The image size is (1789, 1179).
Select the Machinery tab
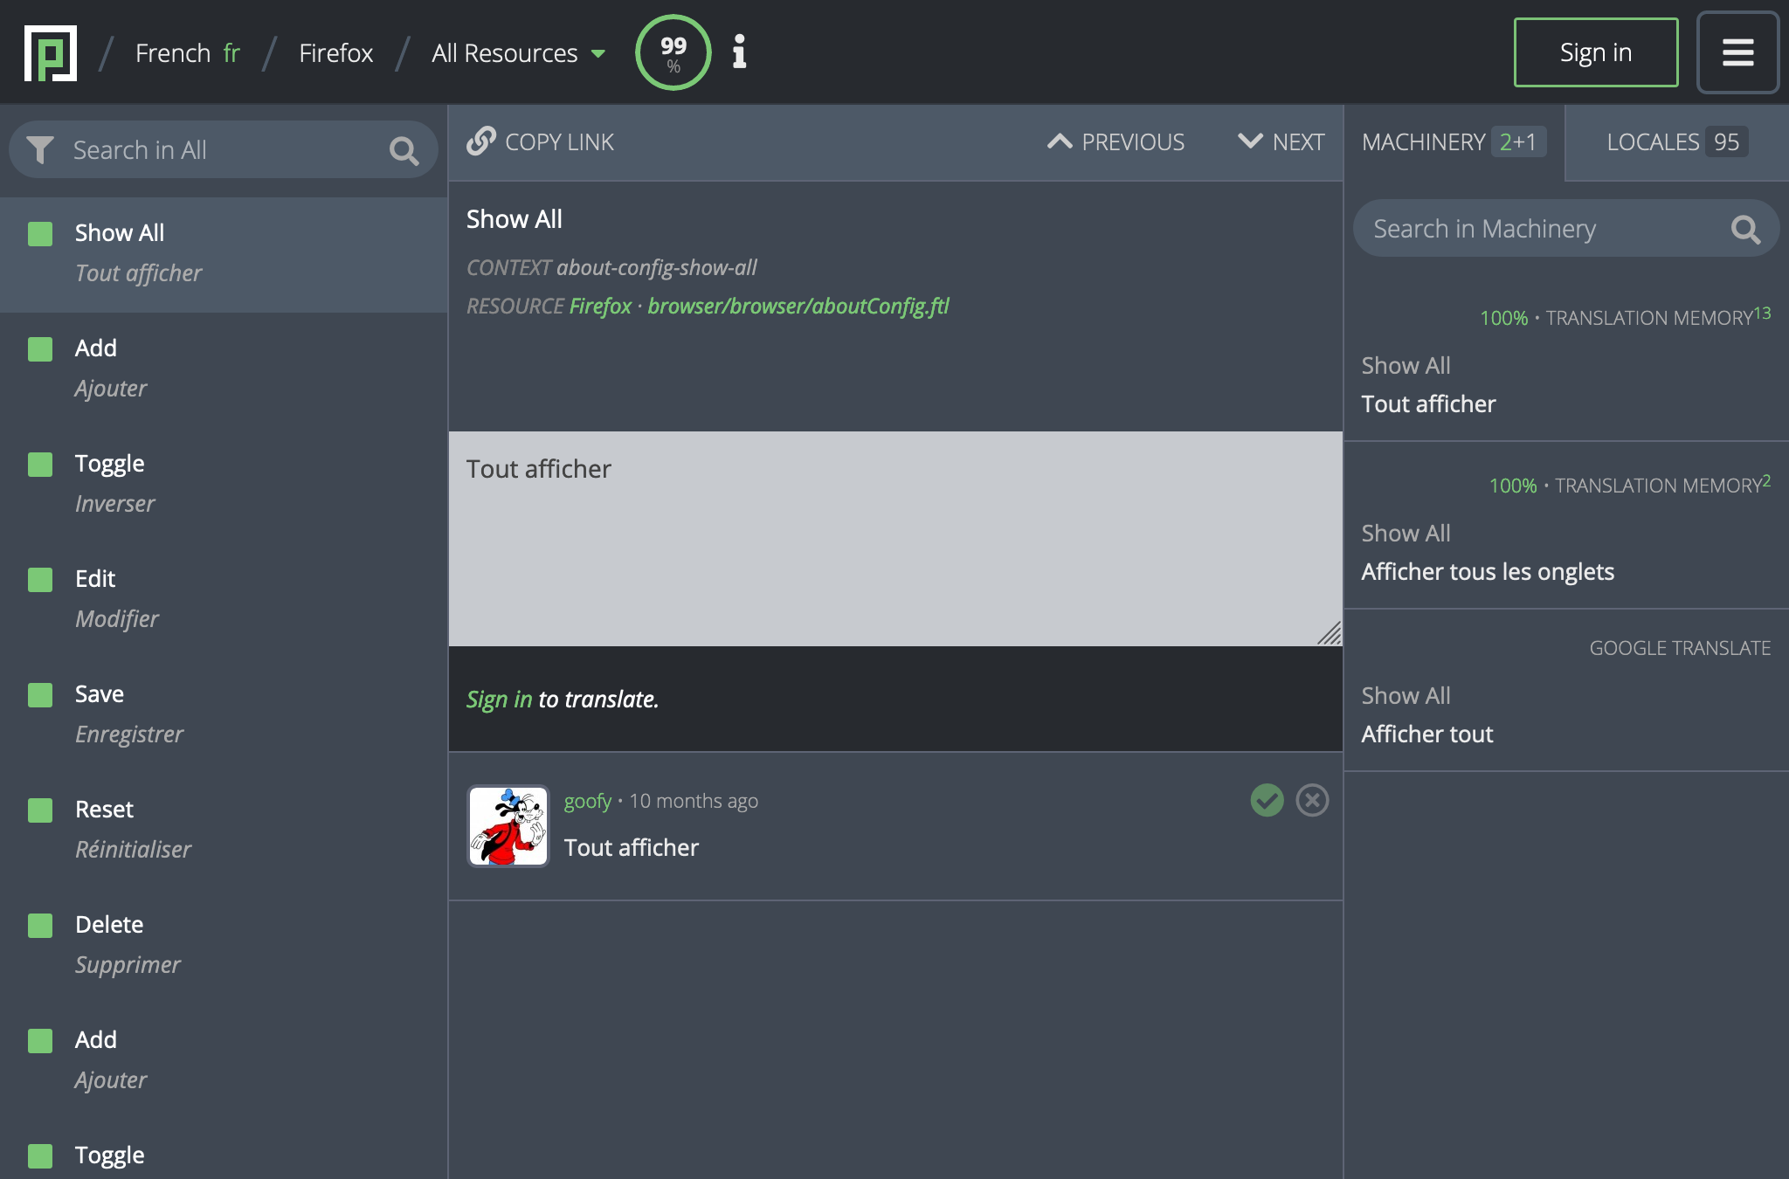(x=1452, y=142)
